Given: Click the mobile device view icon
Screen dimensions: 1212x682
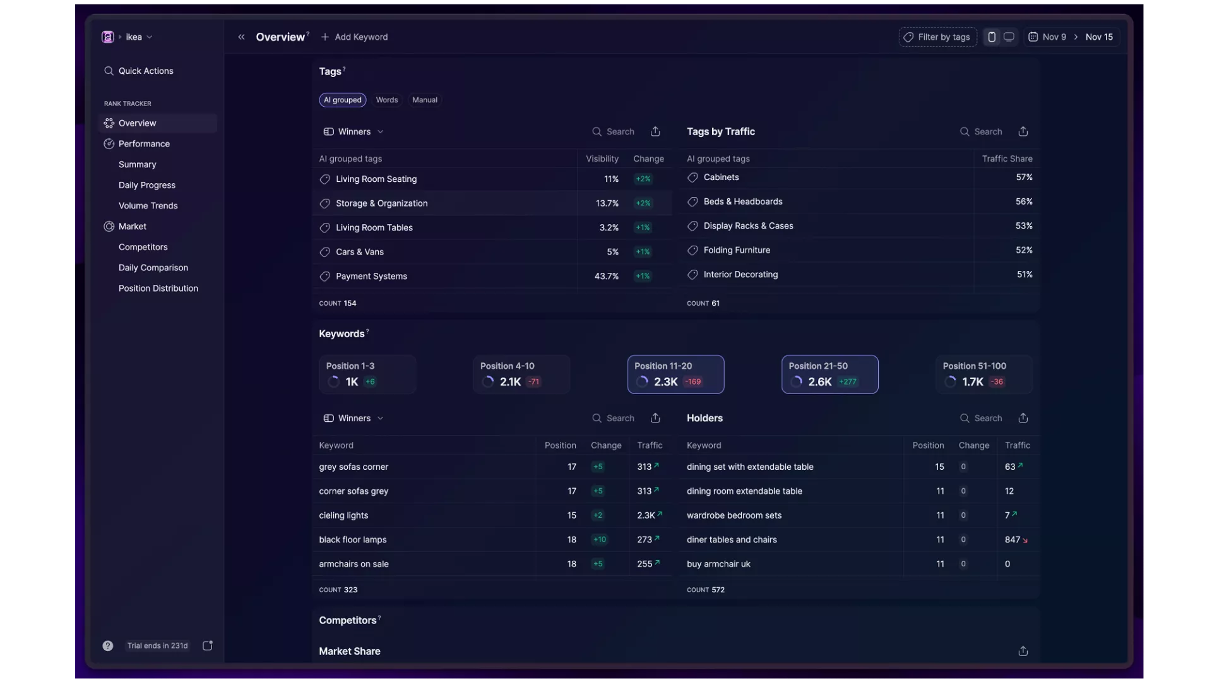Looking at the screenshot, I should [x=992, y=37].
